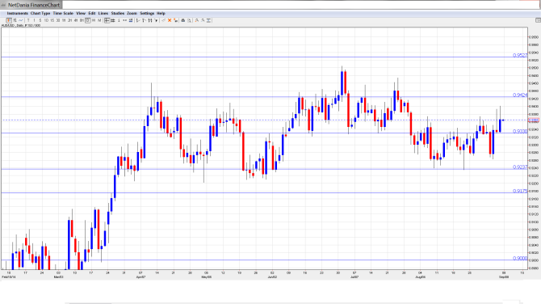Toggle the crosshair cursor icon
This screenshot has width=541, height=304.
107,21
